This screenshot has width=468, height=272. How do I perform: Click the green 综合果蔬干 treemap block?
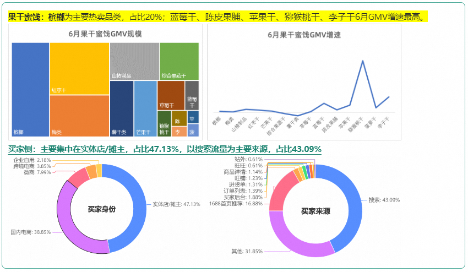[x=179, y=61]
